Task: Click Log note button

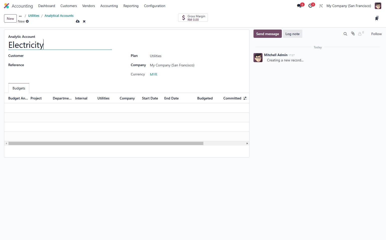Action: pos(292,34)
